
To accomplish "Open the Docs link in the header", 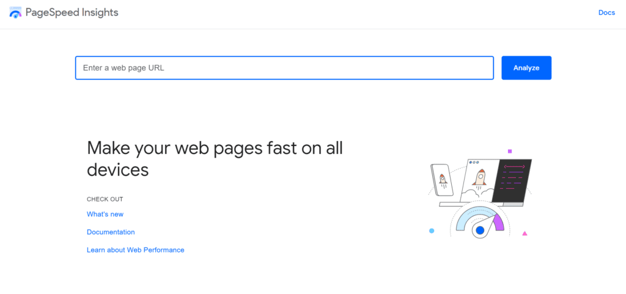I will click(606, 13).
